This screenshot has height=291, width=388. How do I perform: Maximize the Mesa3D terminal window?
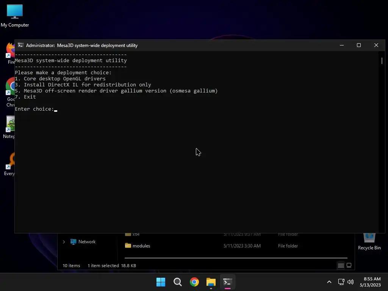tap(359, 45)
